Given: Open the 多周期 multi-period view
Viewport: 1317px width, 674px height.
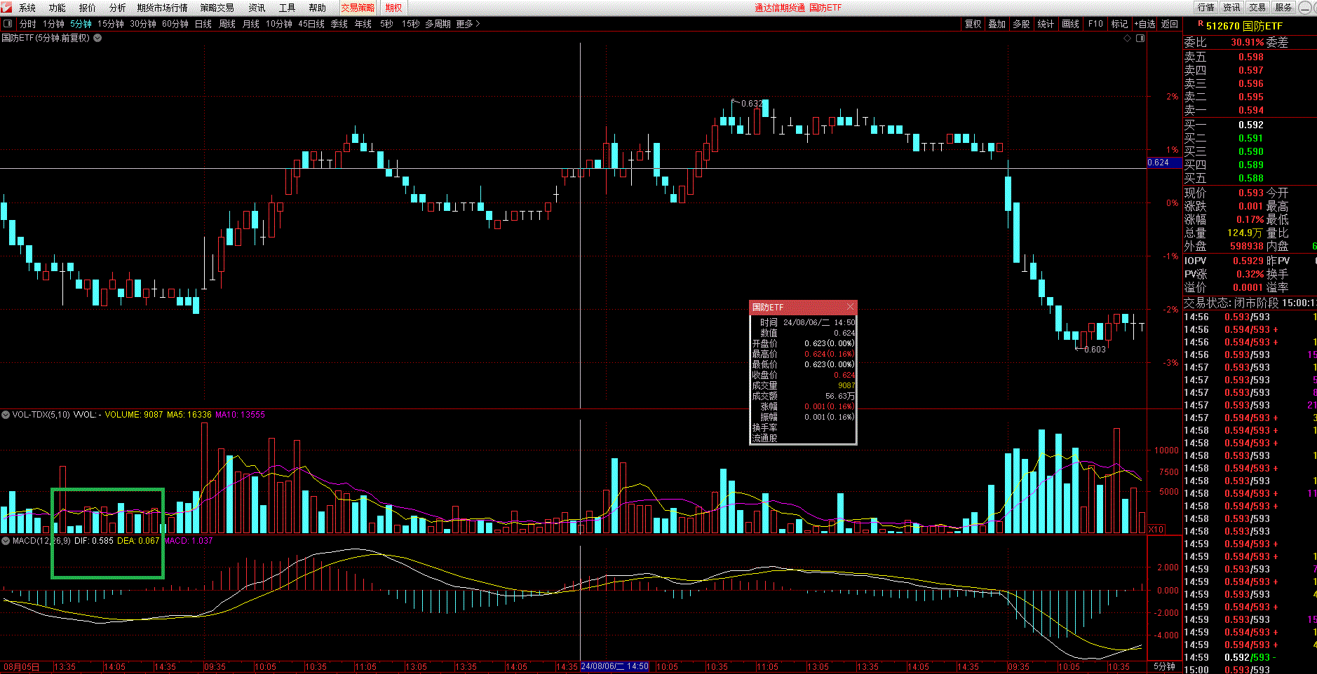Looking at the screenshot, I should (x=438, y=24).
